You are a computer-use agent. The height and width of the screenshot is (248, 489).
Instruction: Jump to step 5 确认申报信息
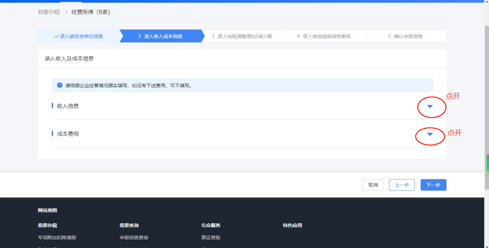pos(405,36)
